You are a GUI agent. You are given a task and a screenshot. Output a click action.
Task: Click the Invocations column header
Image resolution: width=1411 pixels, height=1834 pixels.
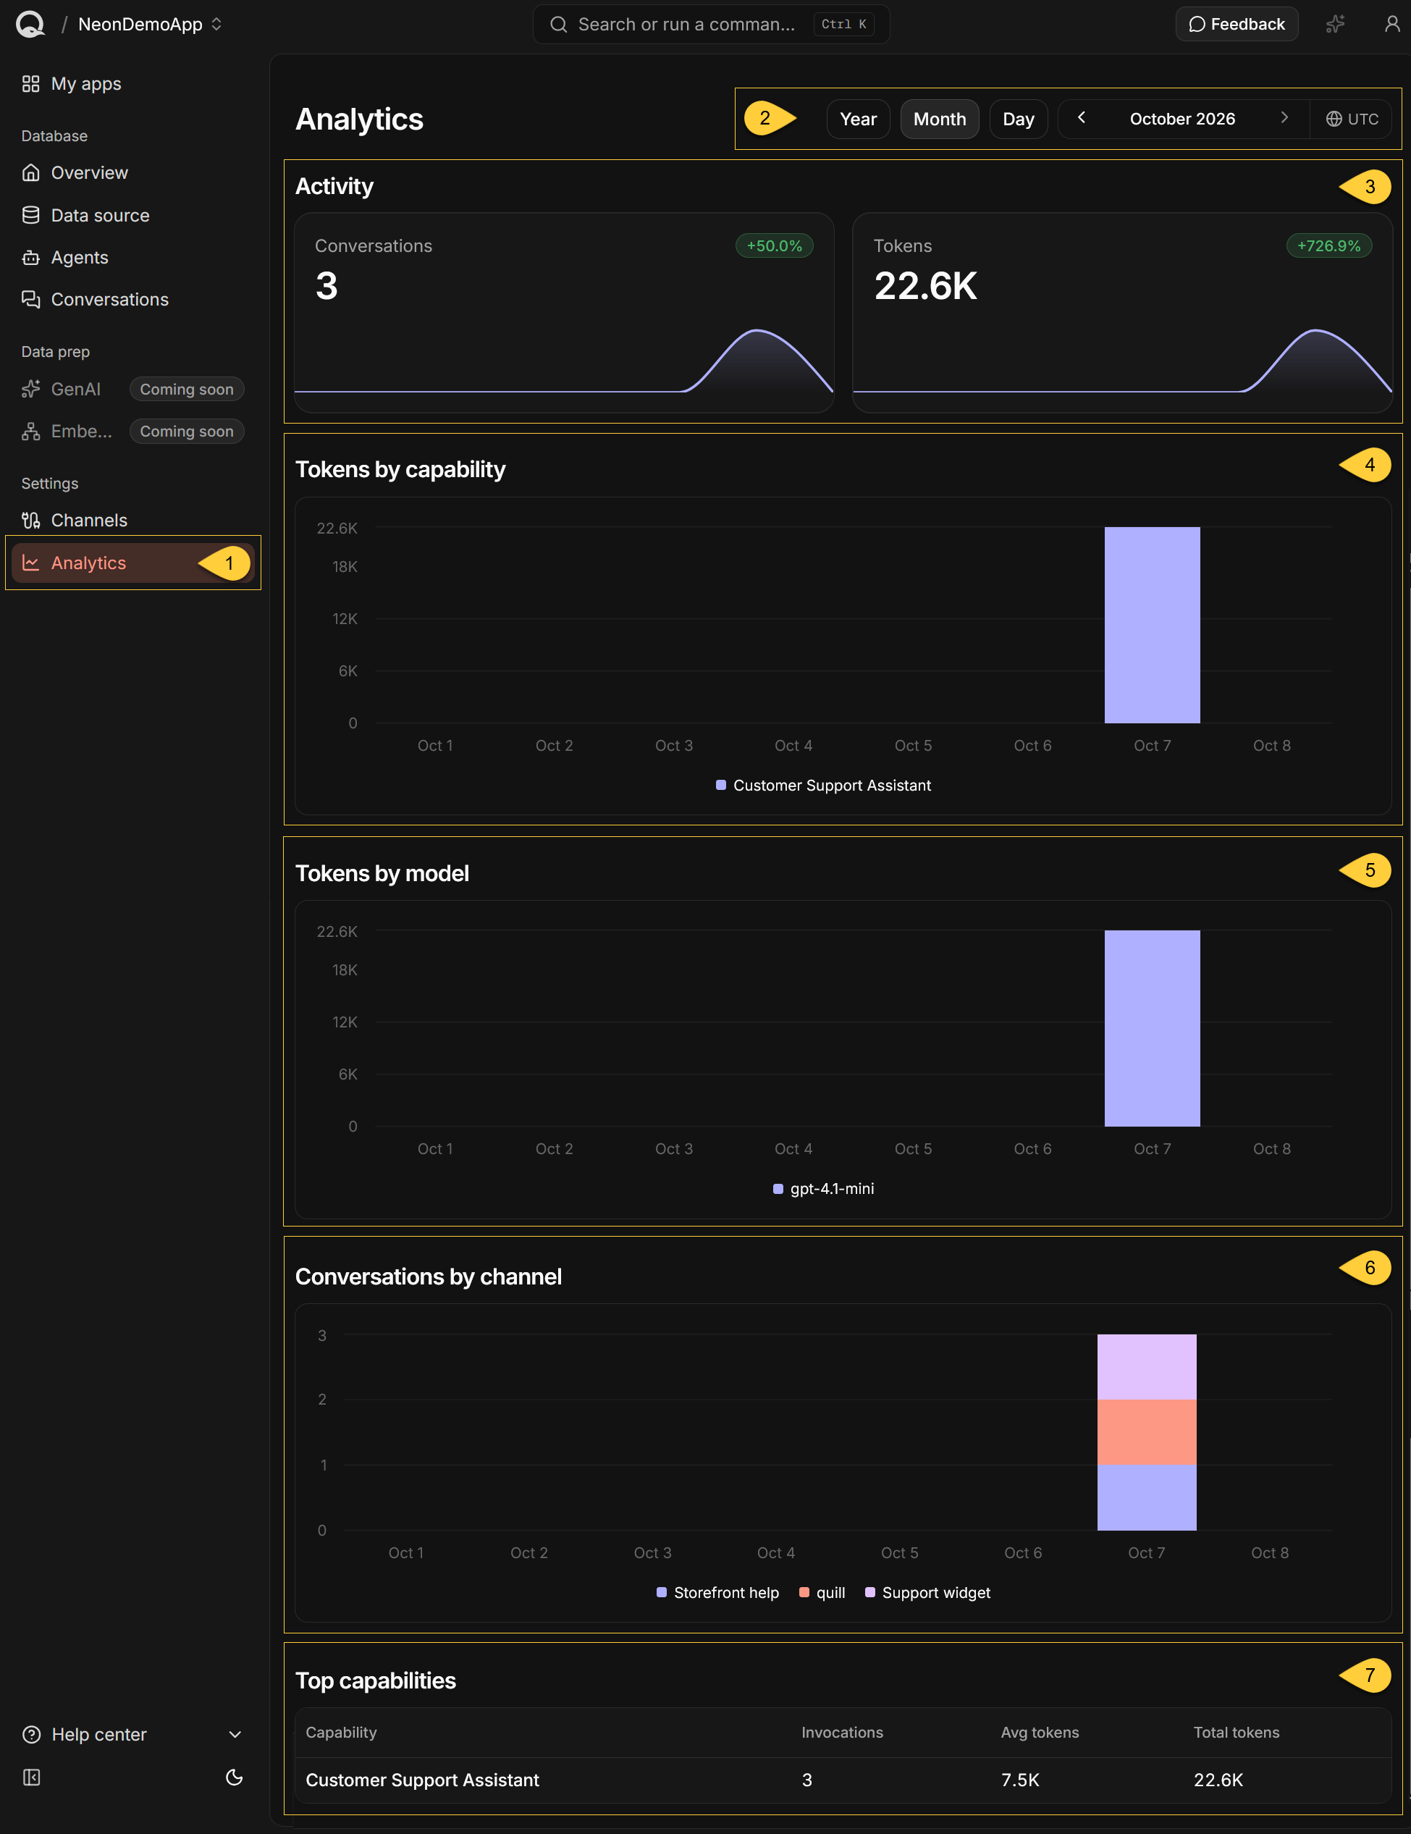(841, 1732)
